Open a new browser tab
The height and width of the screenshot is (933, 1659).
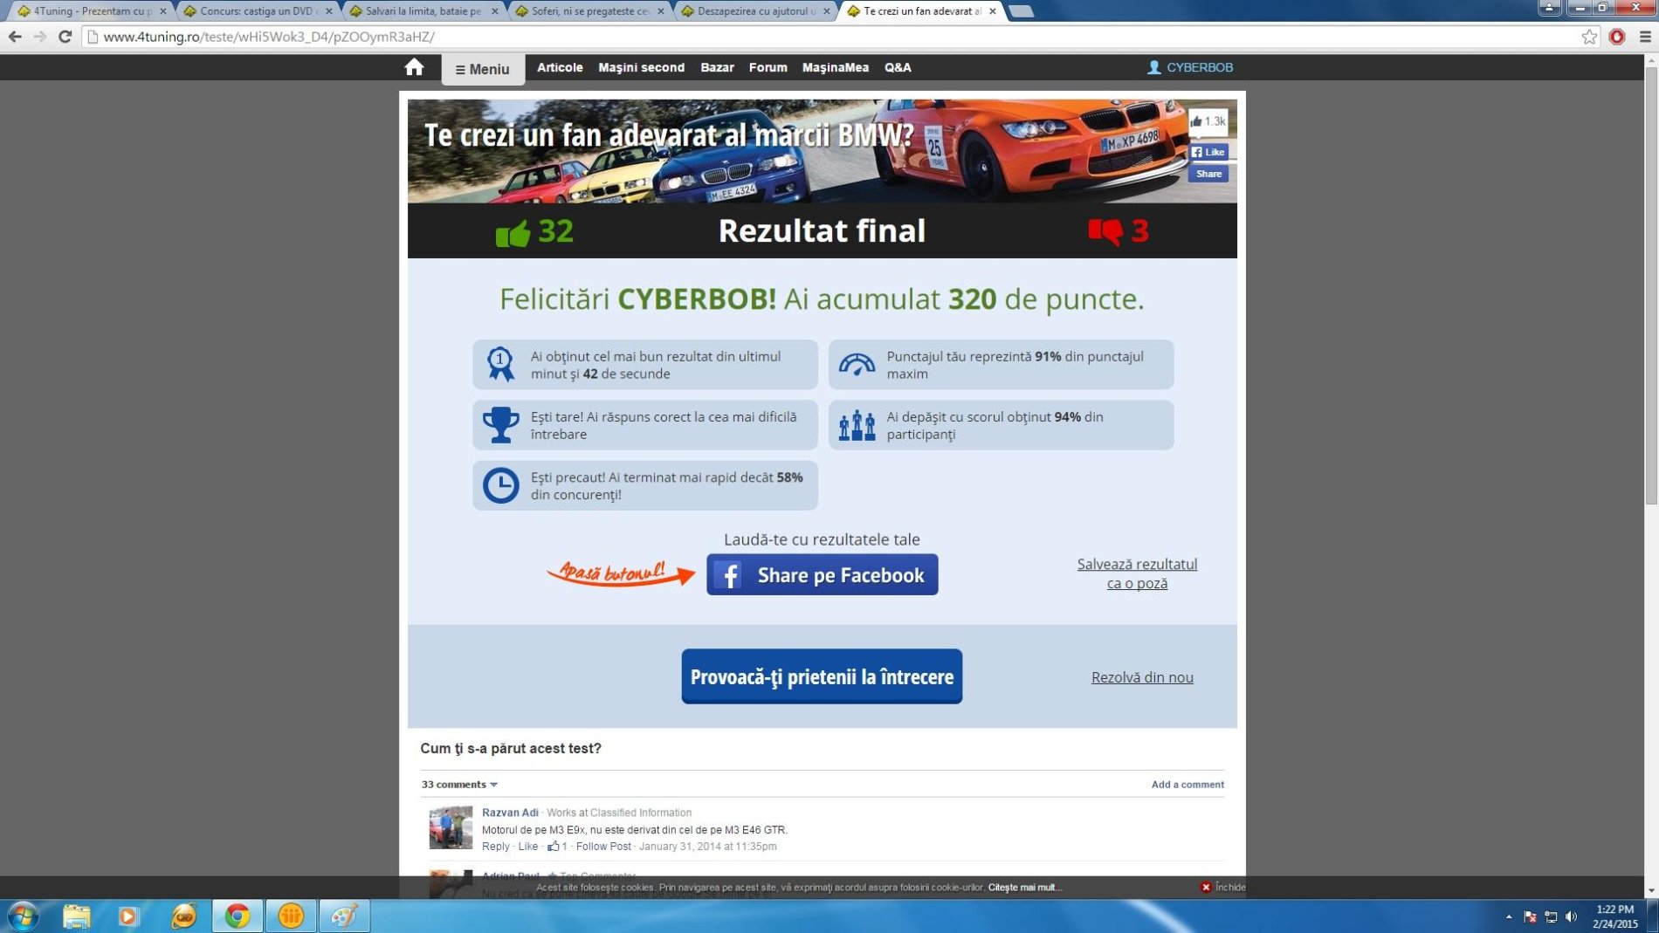[1021, 11]
